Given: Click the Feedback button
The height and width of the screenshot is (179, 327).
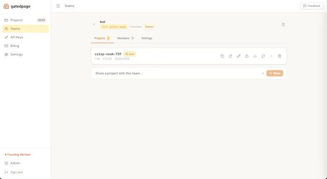Looking at the screenshot, I should (x=311, y=6).
